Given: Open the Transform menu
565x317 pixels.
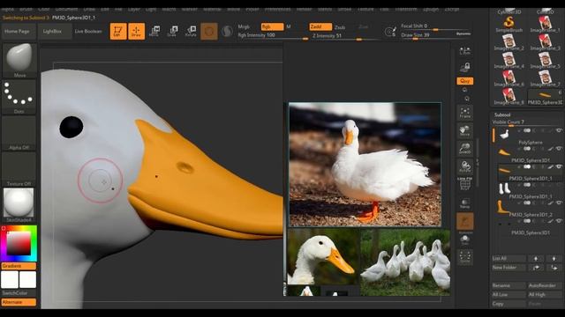Looking at the screenshot, I should [x=406, y=10].
